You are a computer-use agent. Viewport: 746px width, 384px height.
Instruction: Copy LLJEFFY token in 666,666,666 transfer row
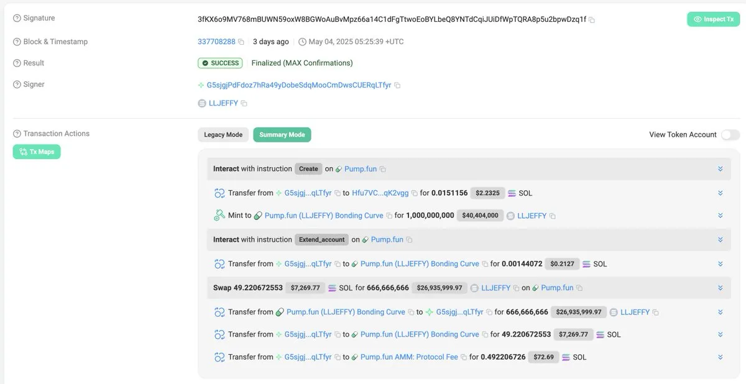pyautogui.click(x=655, y=313)
